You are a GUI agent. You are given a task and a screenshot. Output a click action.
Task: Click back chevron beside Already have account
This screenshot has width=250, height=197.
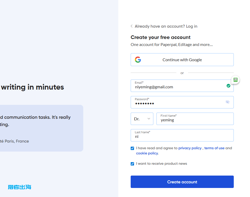pos(131,26)
